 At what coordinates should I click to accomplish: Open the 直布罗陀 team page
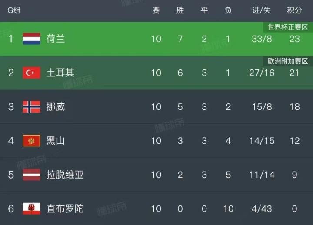click(65, 208)
